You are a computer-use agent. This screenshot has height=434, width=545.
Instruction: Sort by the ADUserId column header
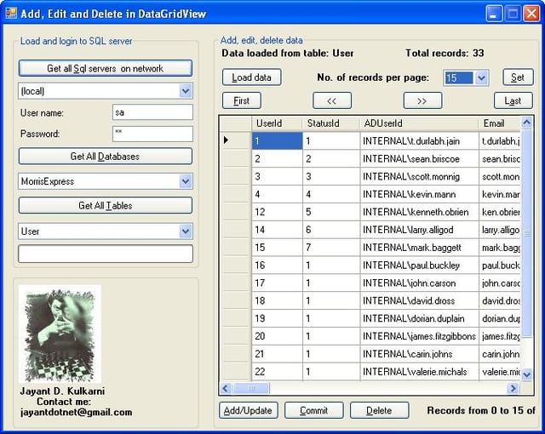point(419,123)
